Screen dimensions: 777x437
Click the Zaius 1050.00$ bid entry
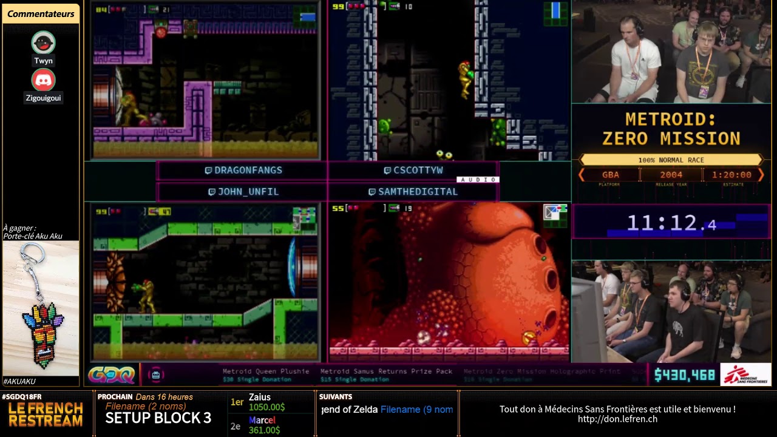coord(266,402)
